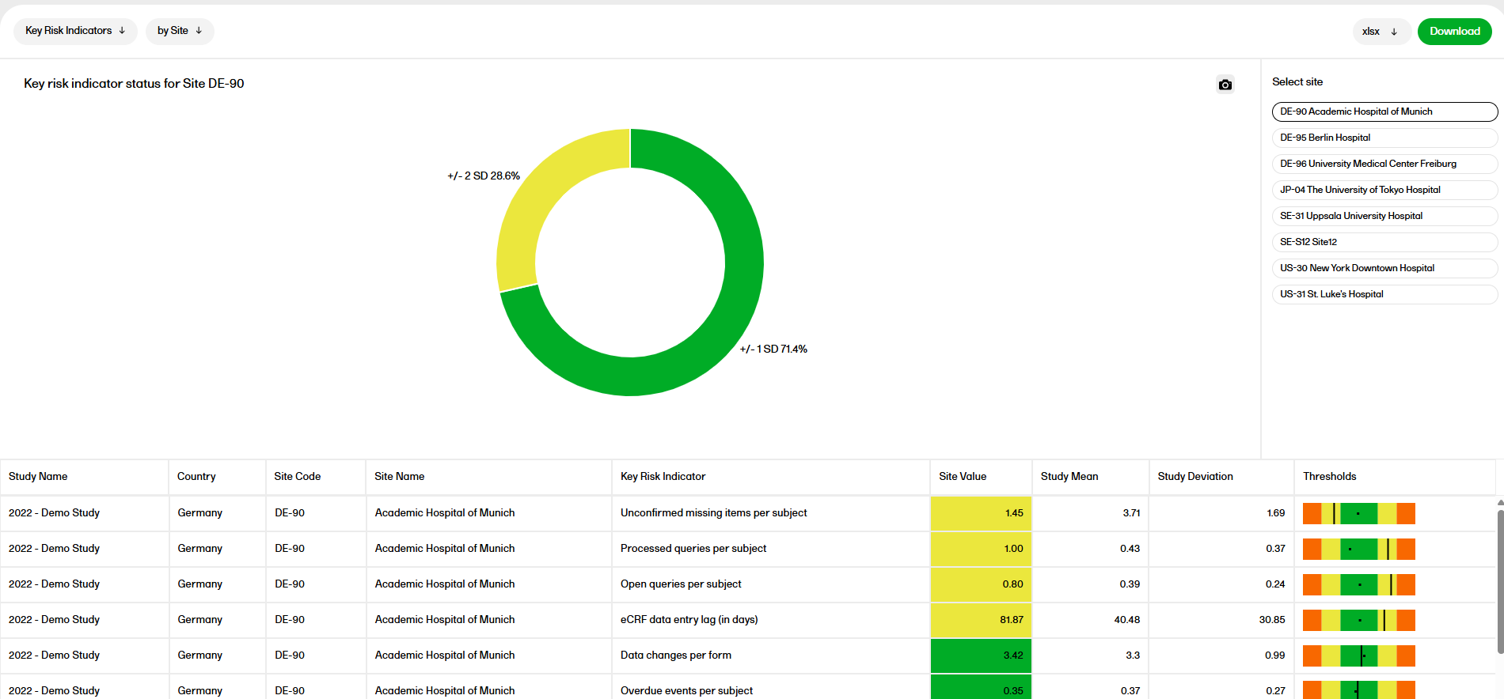Click the Site Value column header
The height and width of the screenshot is (699, 1504).
click(962, 476)
